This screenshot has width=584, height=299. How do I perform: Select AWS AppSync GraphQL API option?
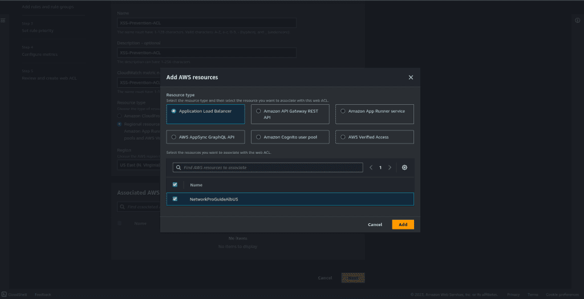[x=205, y=137]
